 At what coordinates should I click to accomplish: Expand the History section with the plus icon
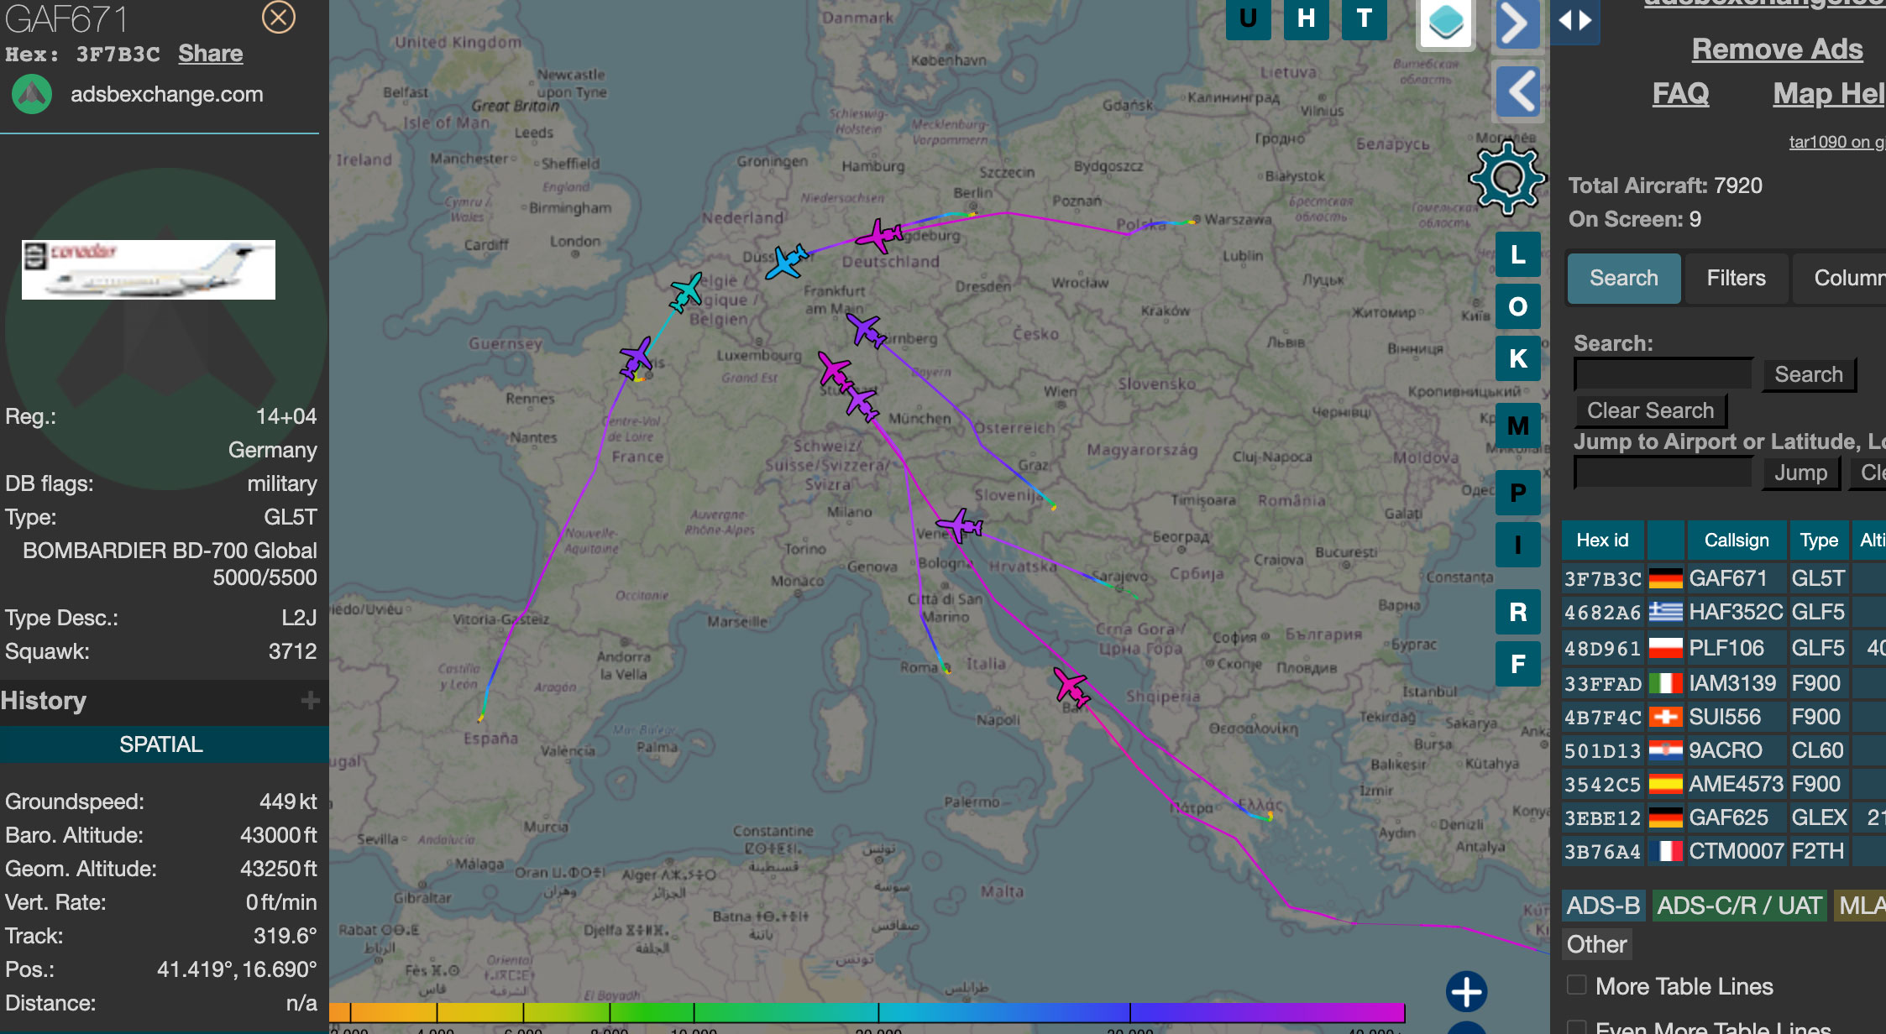pos(311,701)
